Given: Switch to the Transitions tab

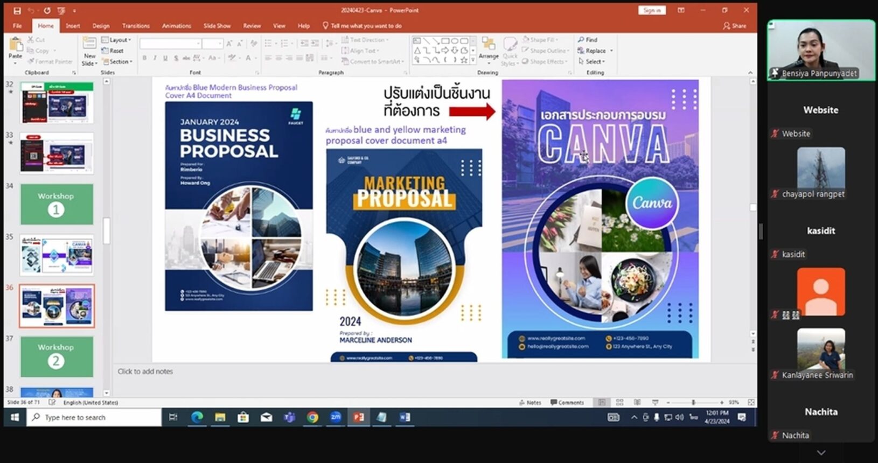Looking at the screenshot, I should coord(136,26).
